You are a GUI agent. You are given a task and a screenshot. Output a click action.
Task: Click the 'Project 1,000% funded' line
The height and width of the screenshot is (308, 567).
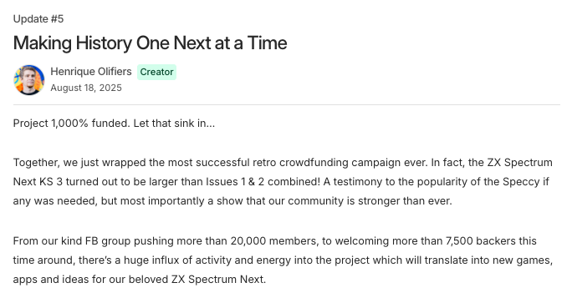71,124
